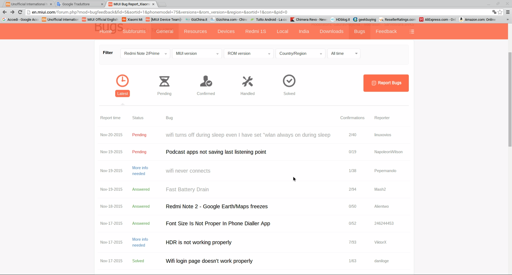Switch to Google Traduttore browser tab
Image resolution: width=512 pixels, height=275 pixels.
pyautogui.click(x=80, y=4)
